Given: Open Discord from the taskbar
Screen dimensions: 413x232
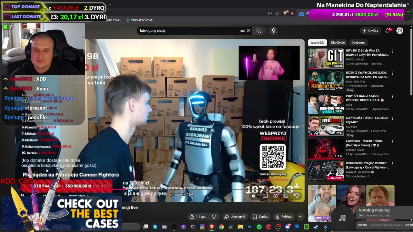Looking at the screenshot, I should pyautogui.click(x=287, y=227).
